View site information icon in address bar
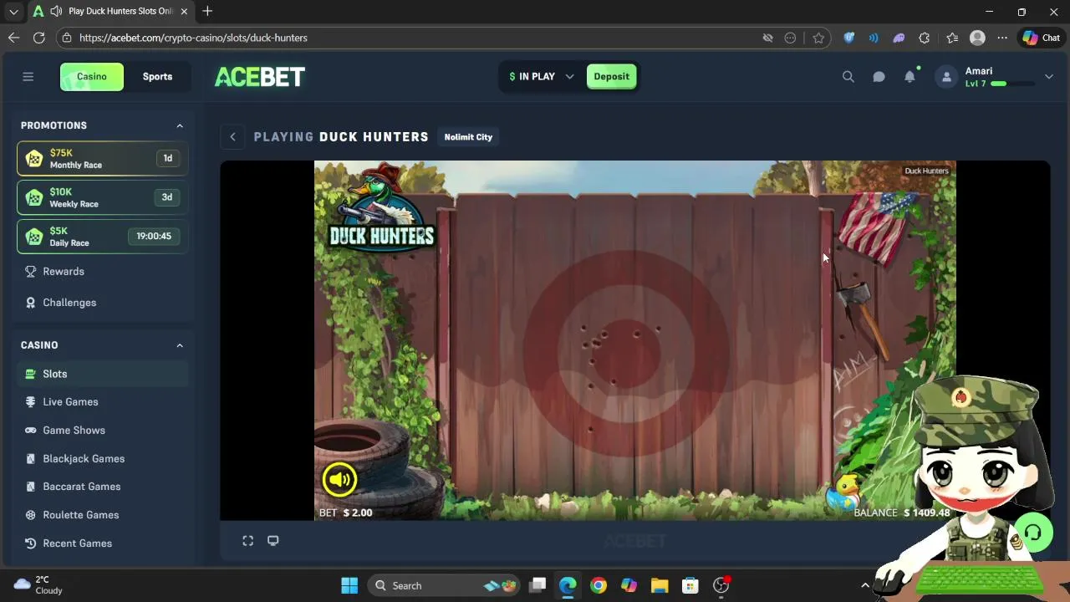This screenshot has height=602, width=1070. [67, 38]
